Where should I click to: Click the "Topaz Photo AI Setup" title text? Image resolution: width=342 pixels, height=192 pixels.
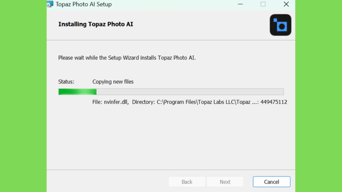(83, 4)
